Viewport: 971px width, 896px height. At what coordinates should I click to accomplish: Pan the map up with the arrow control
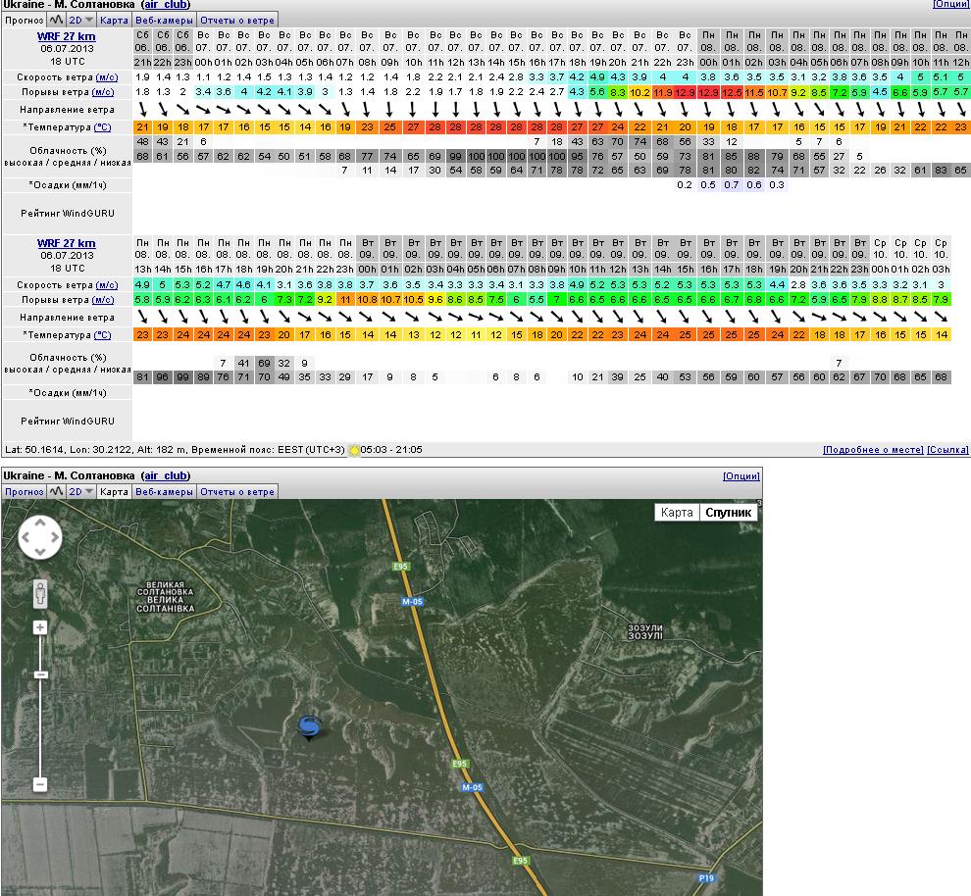[x=40, y=523]
